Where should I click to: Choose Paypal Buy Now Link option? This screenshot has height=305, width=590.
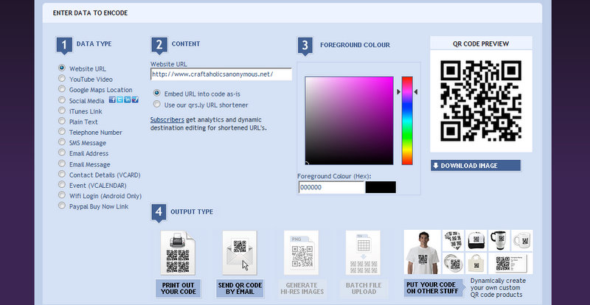tap(62, 206)
